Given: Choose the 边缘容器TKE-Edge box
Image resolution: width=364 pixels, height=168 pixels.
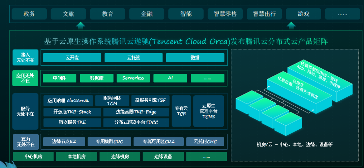Looking at the screenshot, I should [136, 112].
